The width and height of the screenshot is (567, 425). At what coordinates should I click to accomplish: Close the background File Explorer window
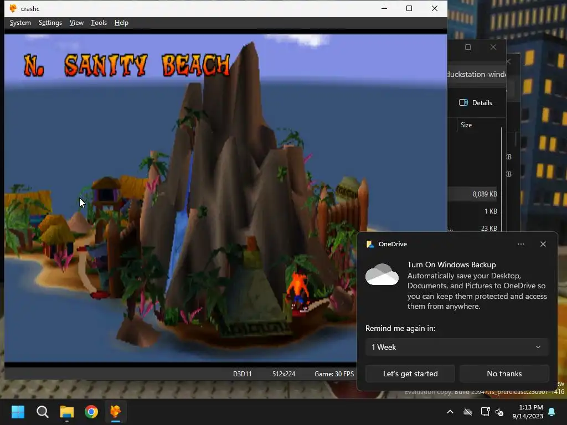(493, 47)
